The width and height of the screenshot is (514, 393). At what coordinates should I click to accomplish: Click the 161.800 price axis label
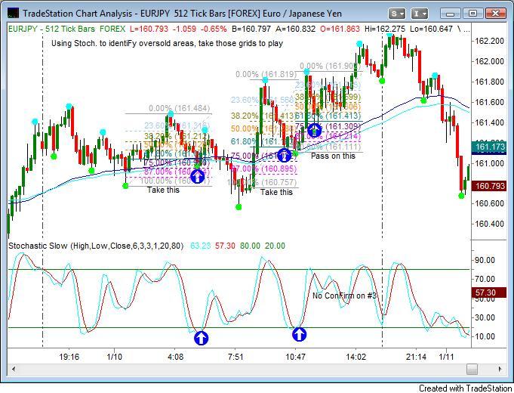(489, 82)
